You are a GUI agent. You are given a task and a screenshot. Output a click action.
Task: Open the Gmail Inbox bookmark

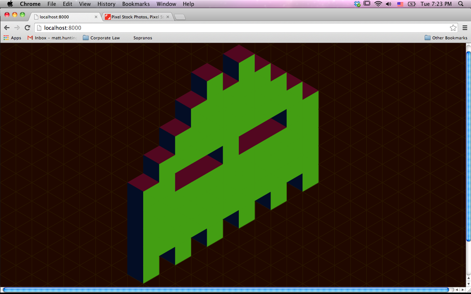52,38
